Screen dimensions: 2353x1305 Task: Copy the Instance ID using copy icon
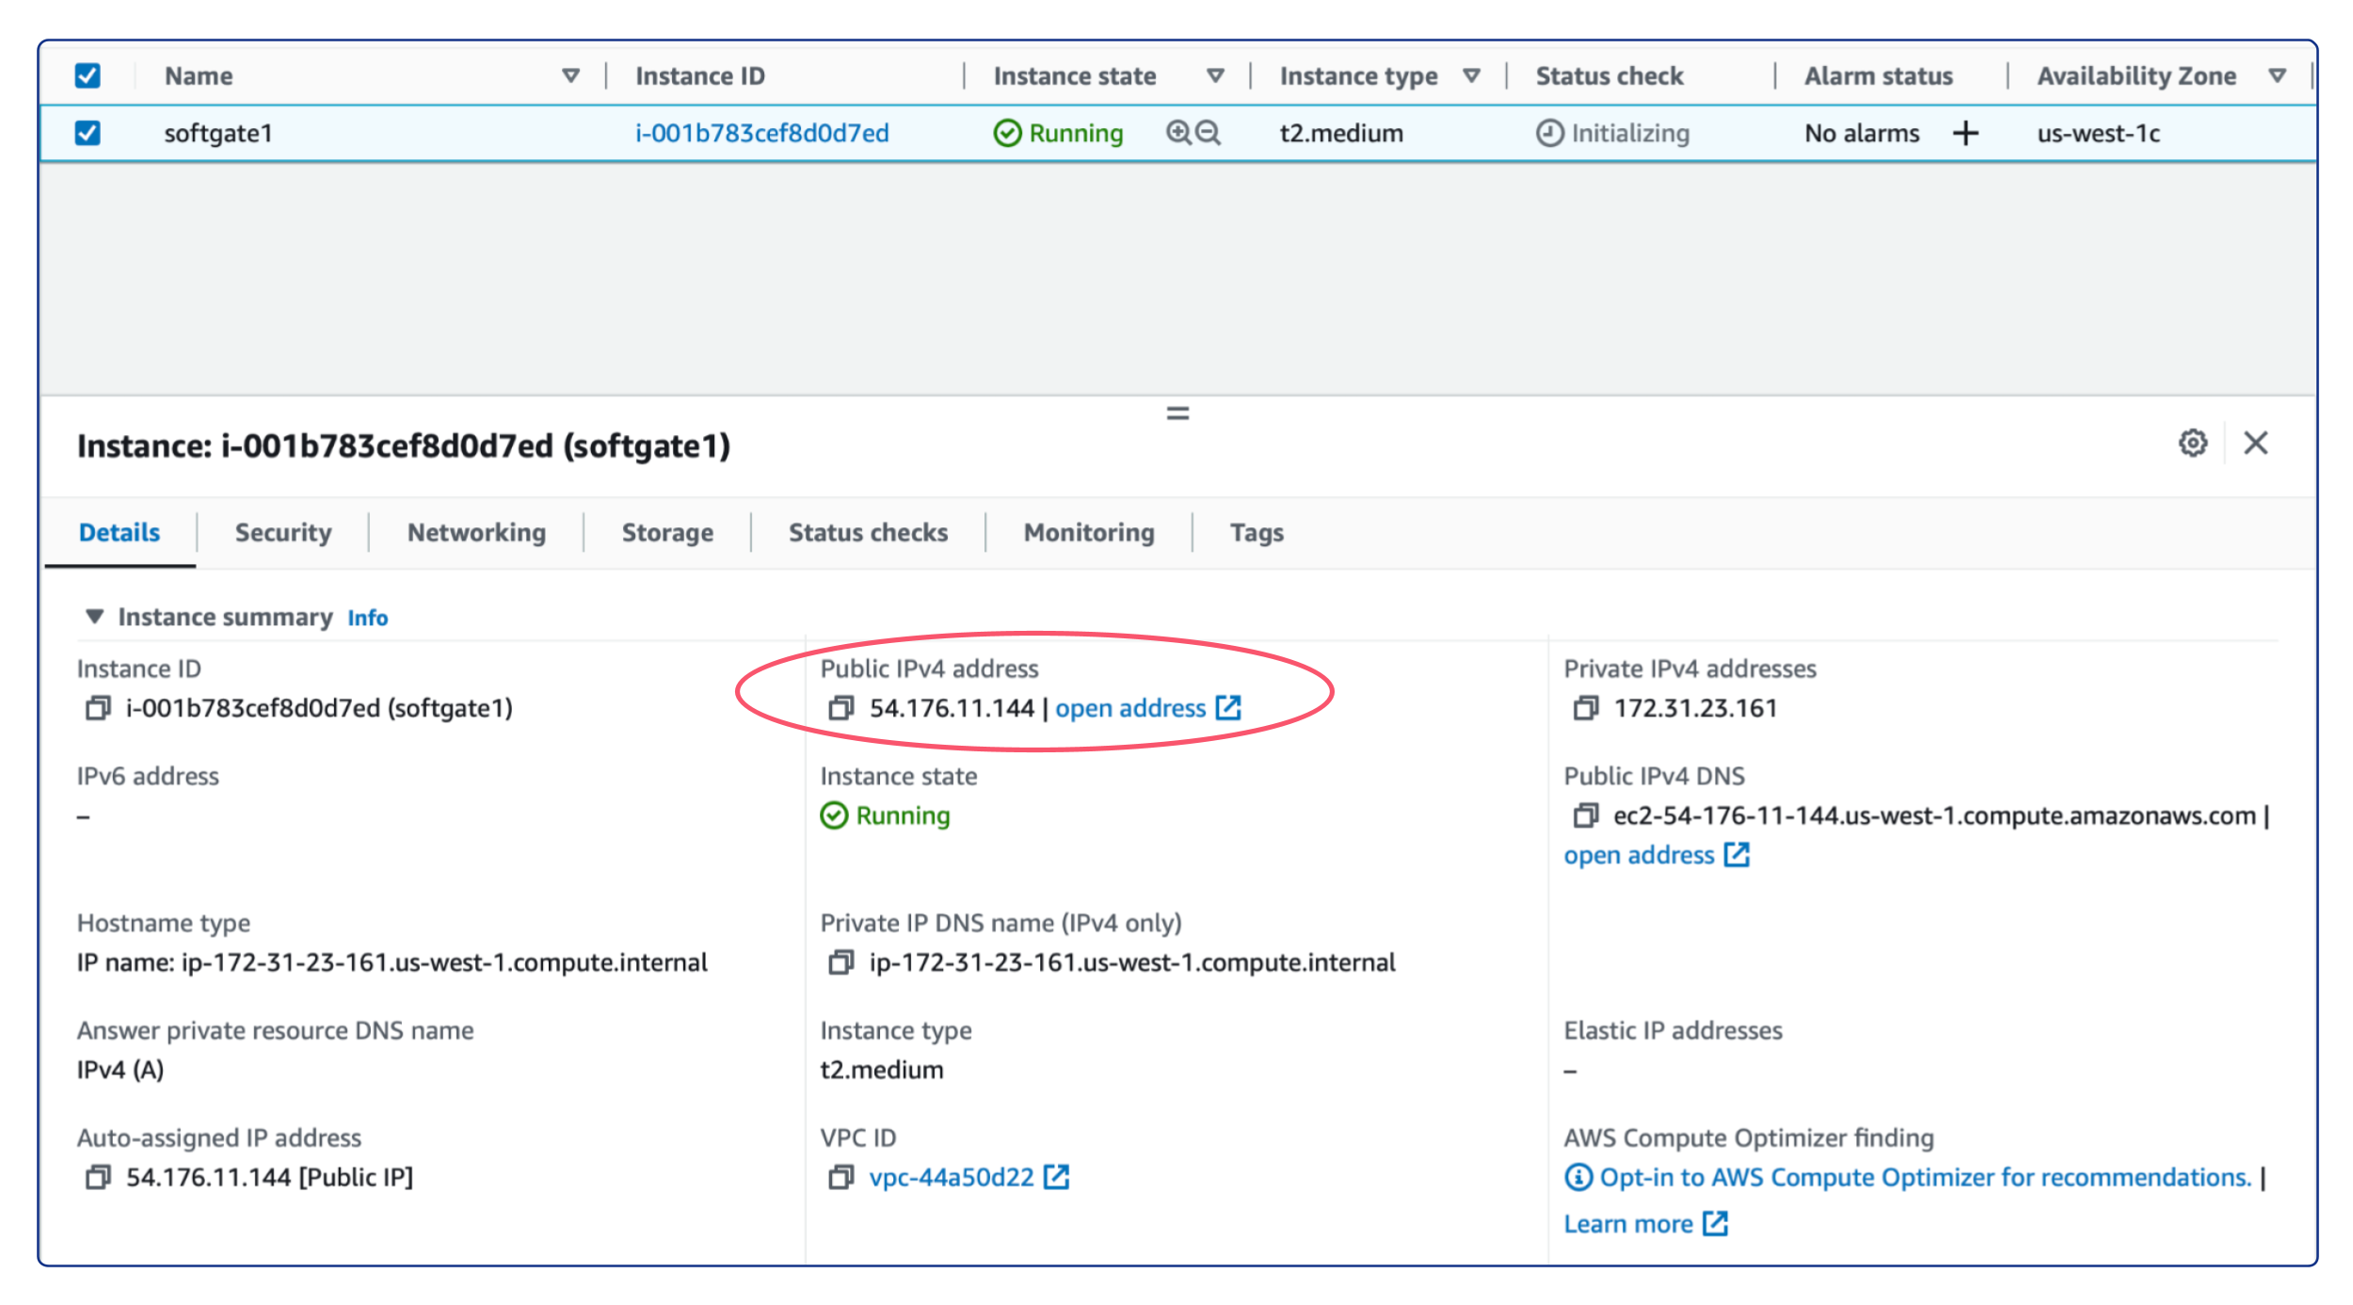(97, 709)
